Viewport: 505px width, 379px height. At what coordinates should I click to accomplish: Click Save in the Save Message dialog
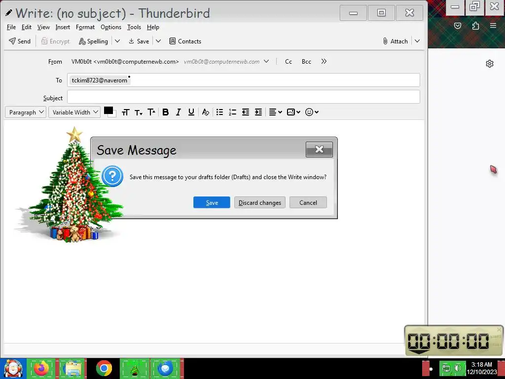(212, 202)
